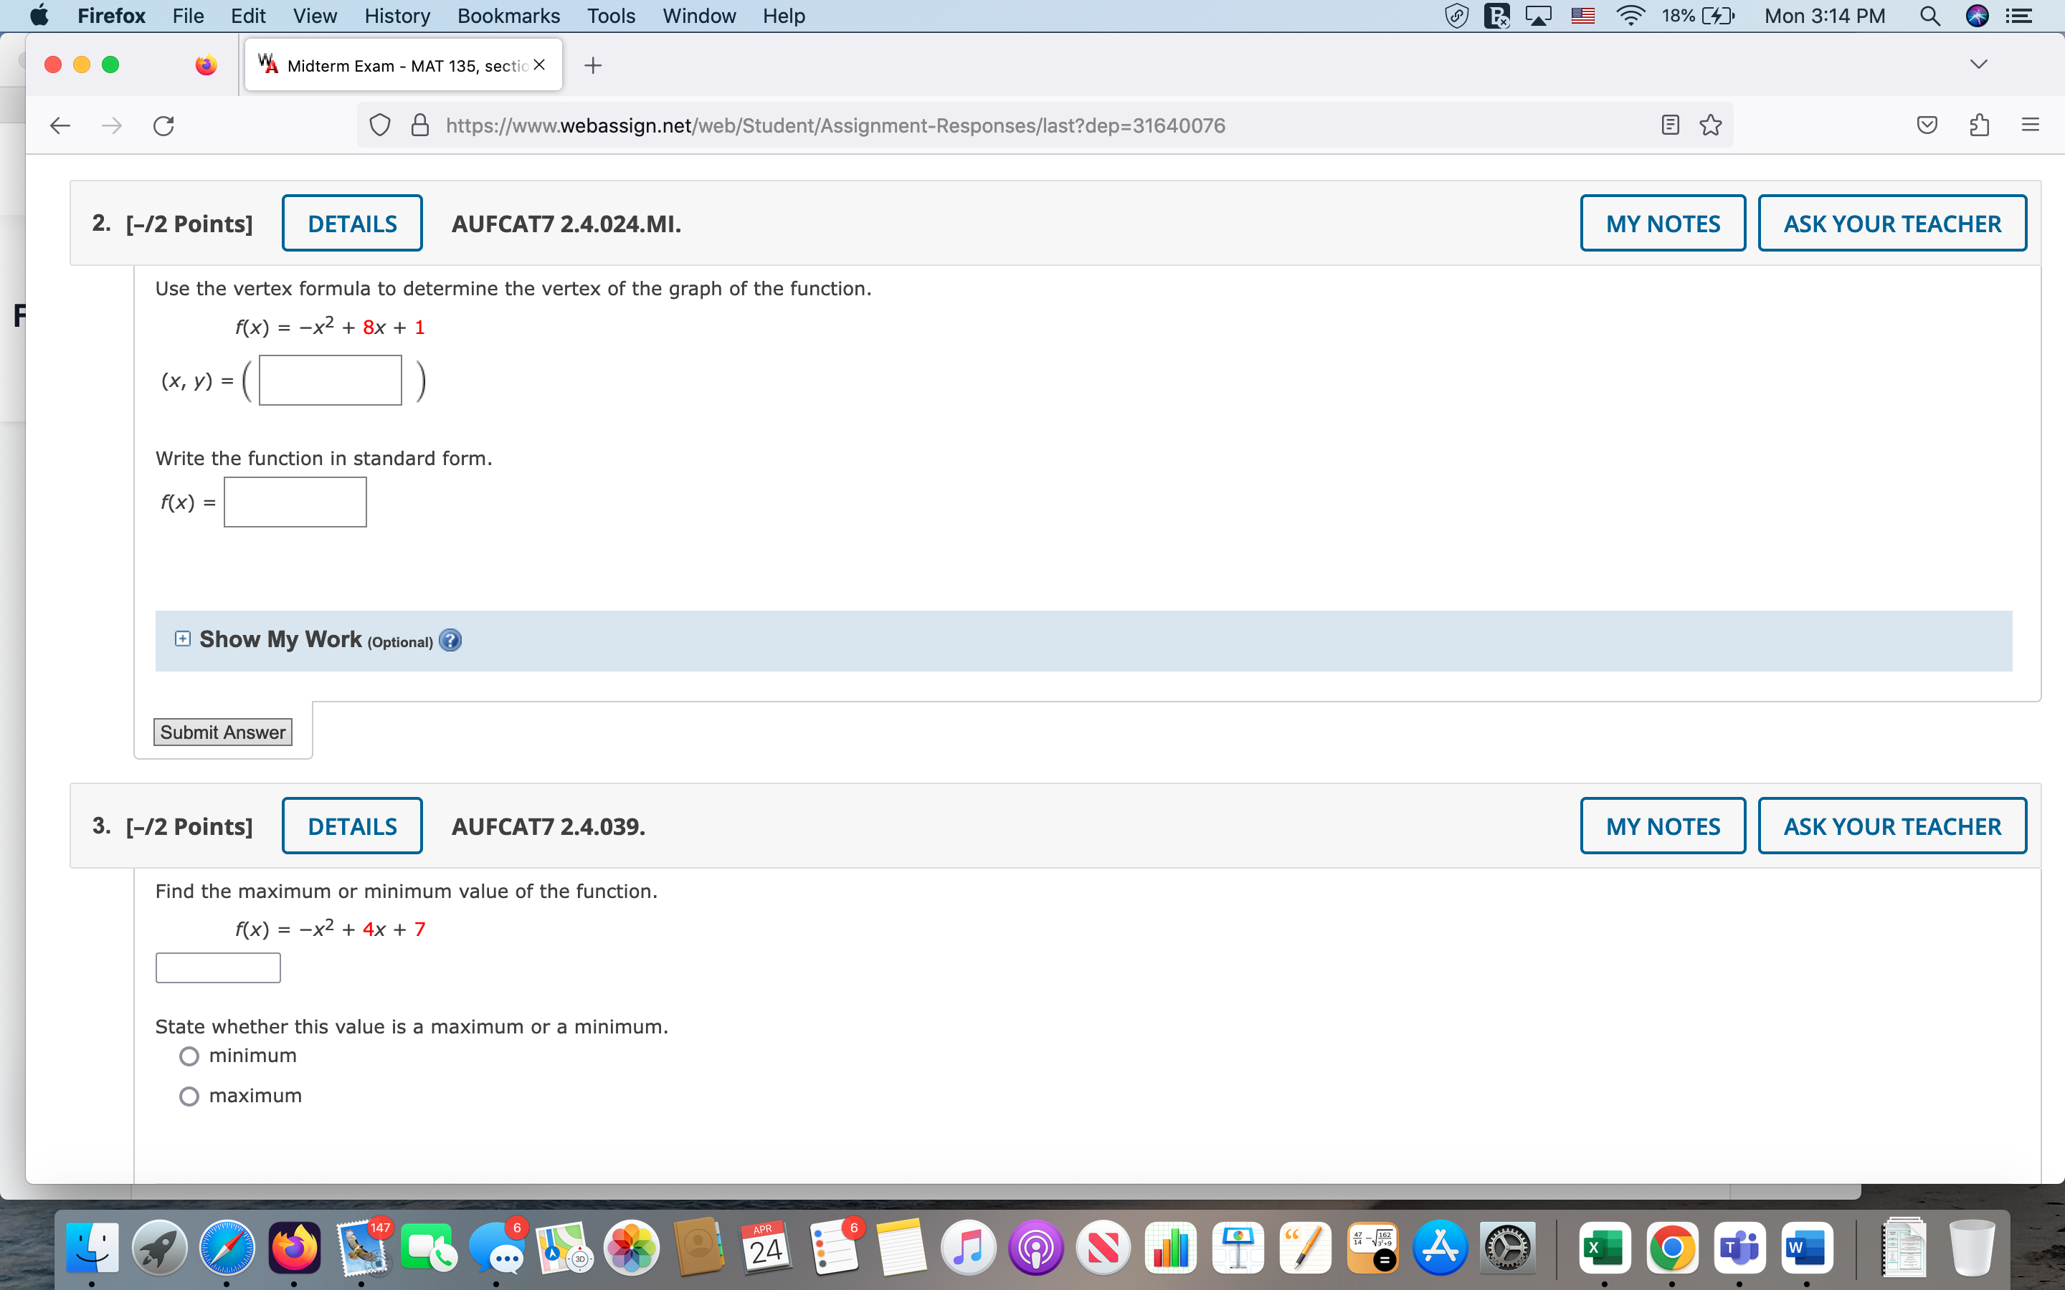Screen dimensions: 2065x1290
Task: Click the share icon in the toolbar
Action: tap(1979, 125)
